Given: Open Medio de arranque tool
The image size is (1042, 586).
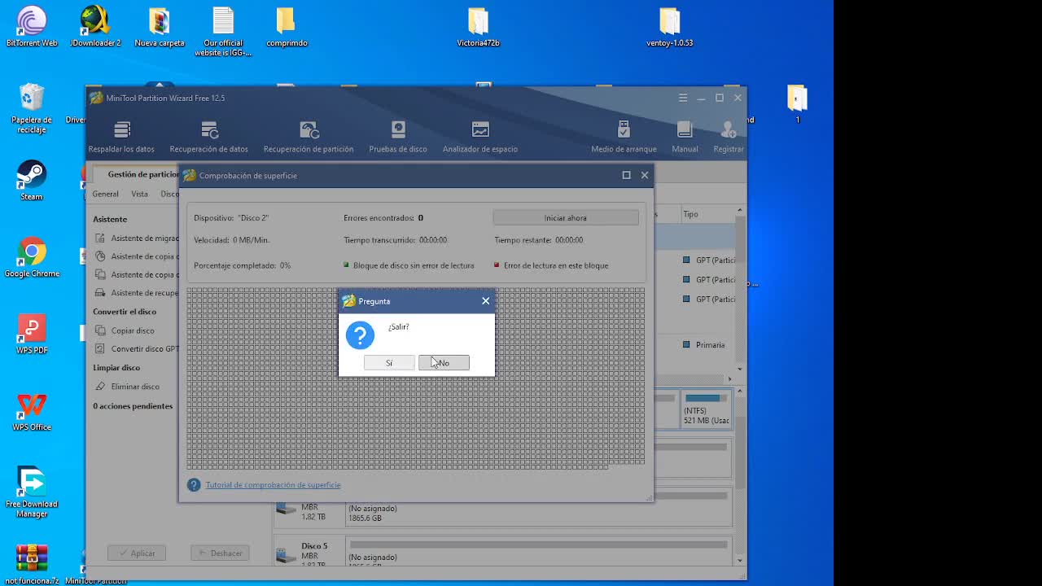Looking at the screenshot, I should pos(624,137).
